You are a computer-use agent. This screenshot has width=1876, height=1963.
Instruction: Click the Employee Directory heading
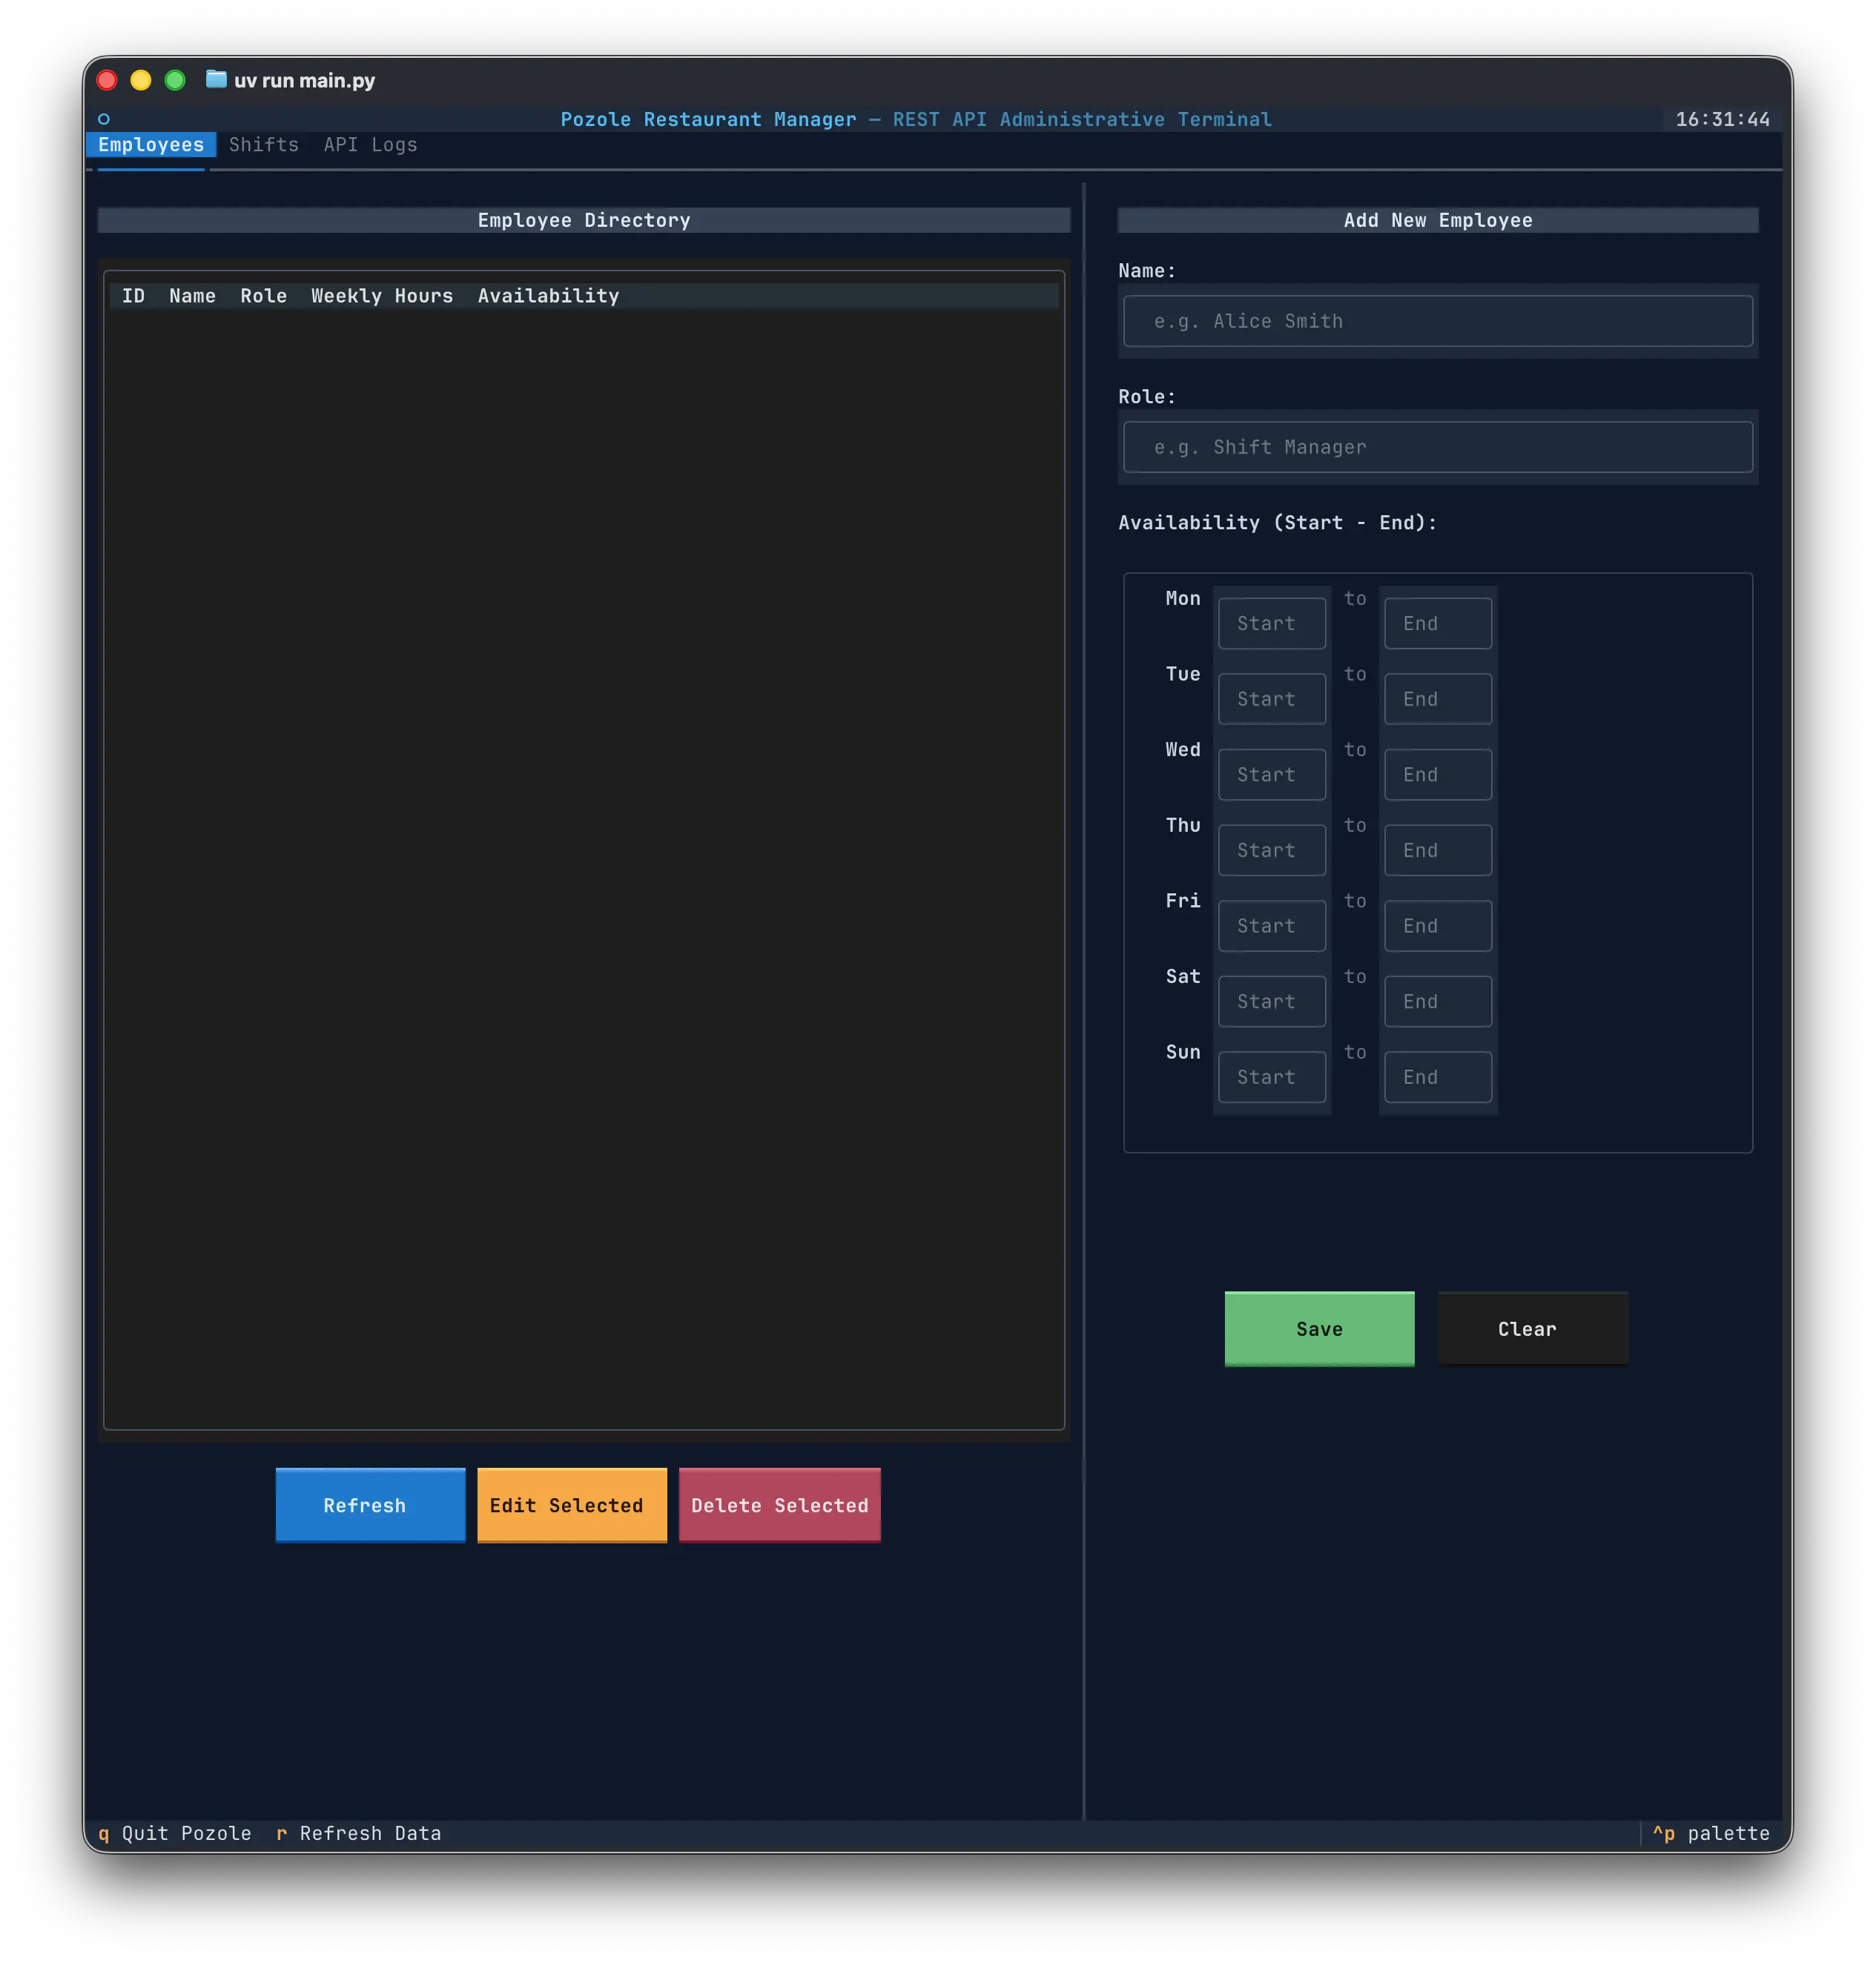(584, 220)
